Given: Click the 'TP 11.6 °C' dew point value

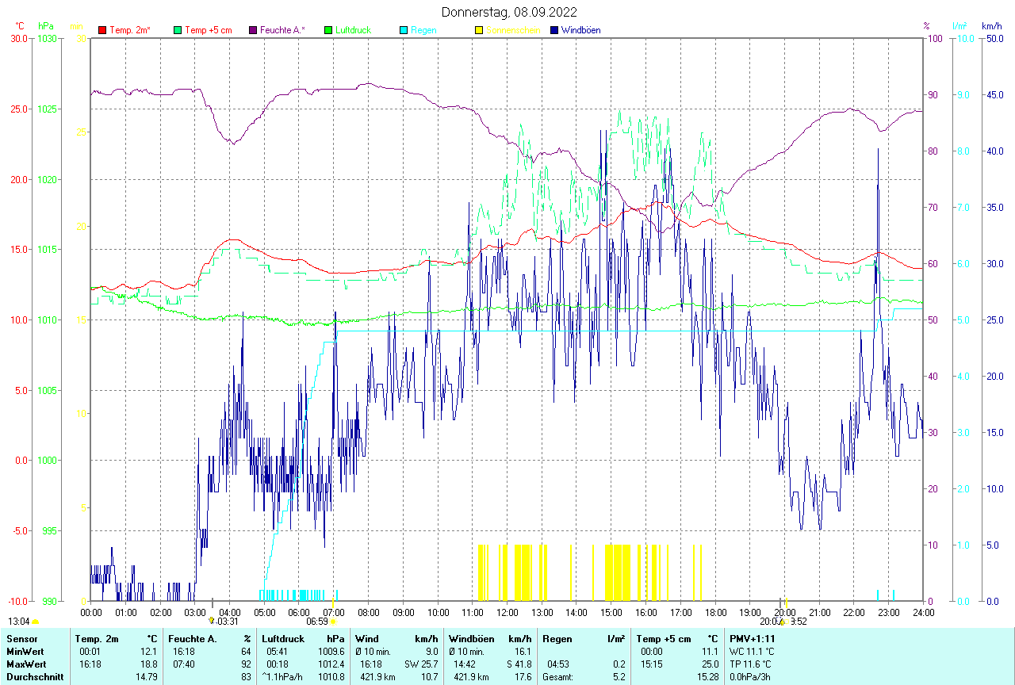Looking at the screenshot, I should point(751,664).
